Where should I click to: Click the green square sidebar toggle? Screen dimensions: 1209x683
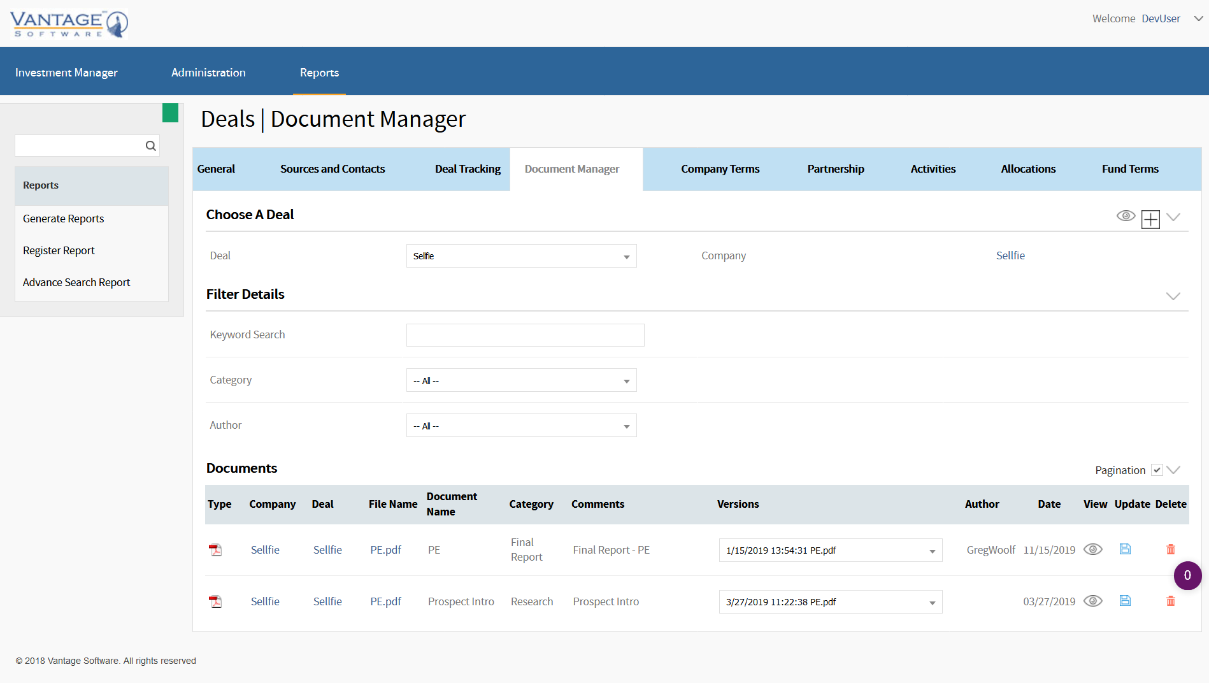[170, 113]
